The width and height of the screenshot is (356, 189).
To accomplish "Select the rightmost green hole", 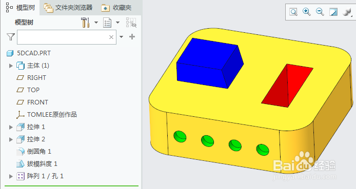I will [x=263, y=150].
